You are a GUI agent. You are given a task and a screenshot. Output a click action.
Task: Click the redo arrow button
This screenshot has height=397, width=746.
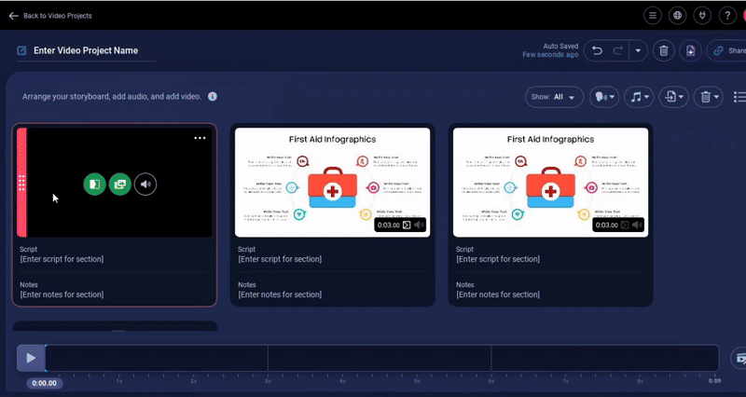pos(617,50)
